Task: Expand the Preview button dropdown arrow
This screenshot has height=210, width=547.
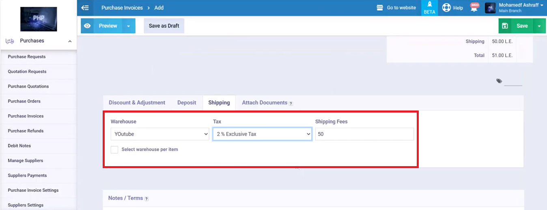Action: [129, 26]
